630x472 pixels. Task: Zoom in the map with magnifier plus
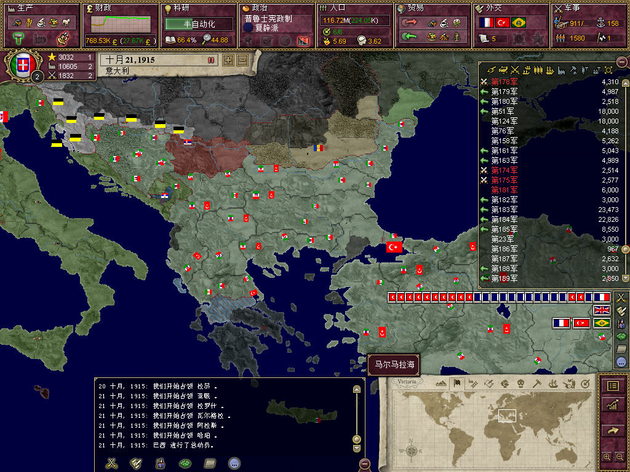(x=607, y=457)
